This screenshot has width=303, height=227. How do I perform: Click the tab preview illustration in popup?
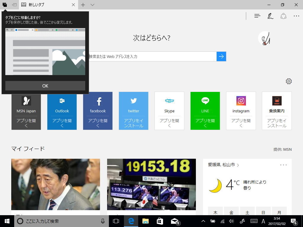pos(45,51)
